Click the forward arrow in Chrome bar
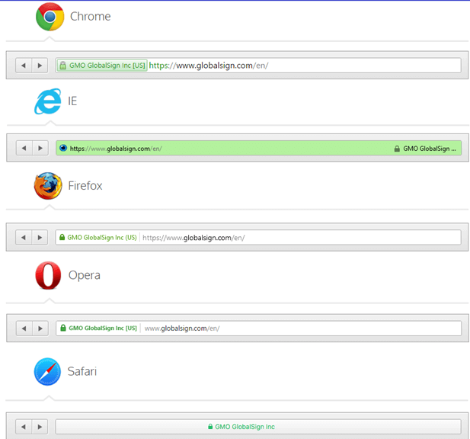This screenshot has height=439, width=470. pyautogui.click(x=40, y=66)
